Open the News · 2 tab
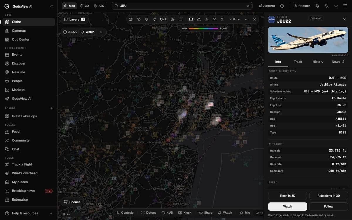 click(x=338, y=62)
